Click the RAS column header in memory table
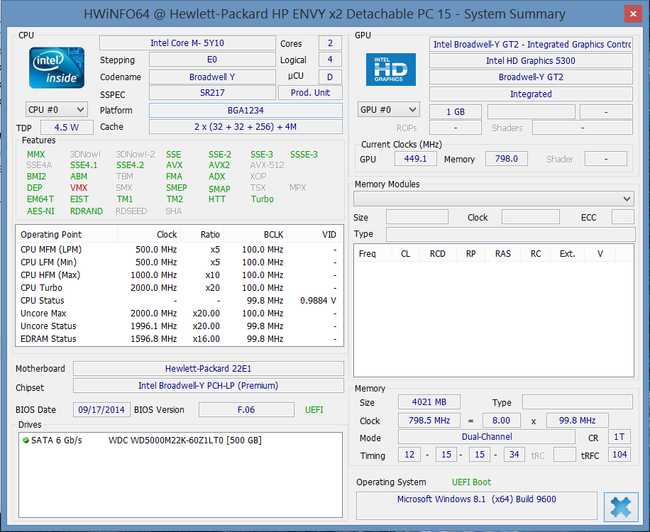Viewport: 650px width, 532px height. (503, 253)
